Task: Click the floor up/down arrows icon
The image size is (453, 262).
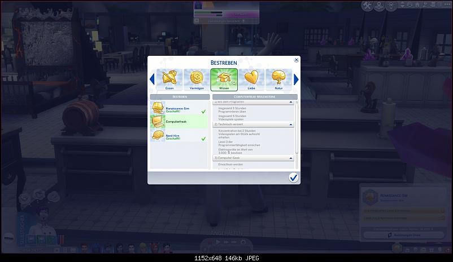Action: [402, 5]
